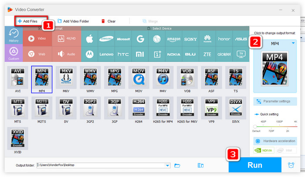Switch to the History tab

tap(14, 35)
